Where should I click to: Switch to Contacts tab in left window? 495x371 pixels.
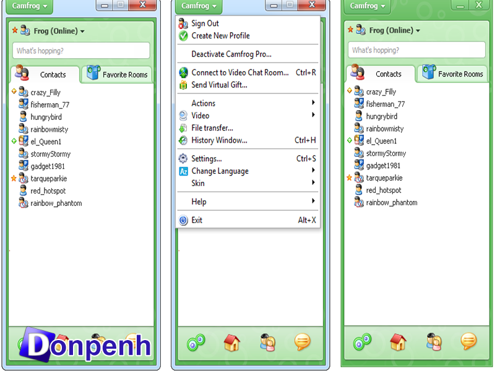[45, 74]
